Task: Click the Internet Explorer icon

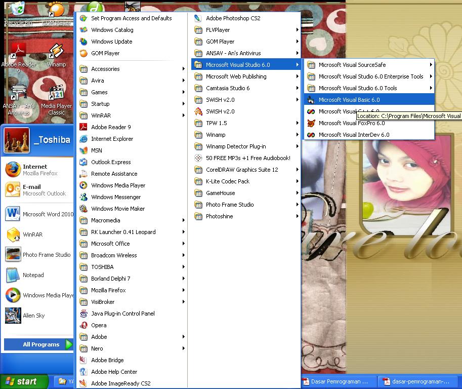Action: click(83, 139)
